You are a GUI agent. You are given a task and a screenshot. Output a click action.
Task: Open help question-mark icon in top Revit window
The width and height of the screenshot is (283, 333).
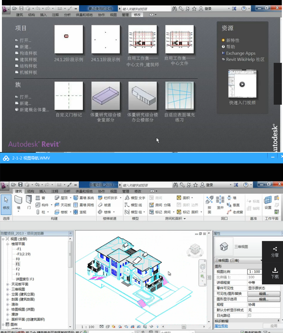(244, 9)
